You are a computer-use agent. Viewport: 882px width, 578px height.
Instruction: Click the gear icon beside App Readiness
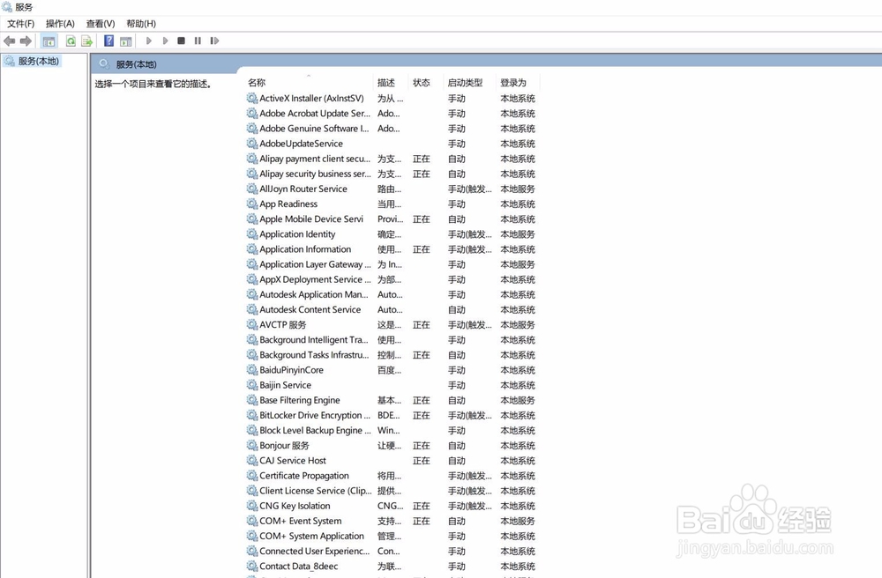coord(252,204)
